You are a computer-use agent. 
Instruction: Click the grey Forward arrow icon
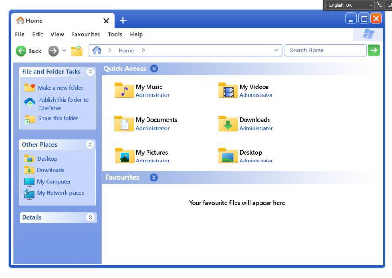tap(53, 51)
